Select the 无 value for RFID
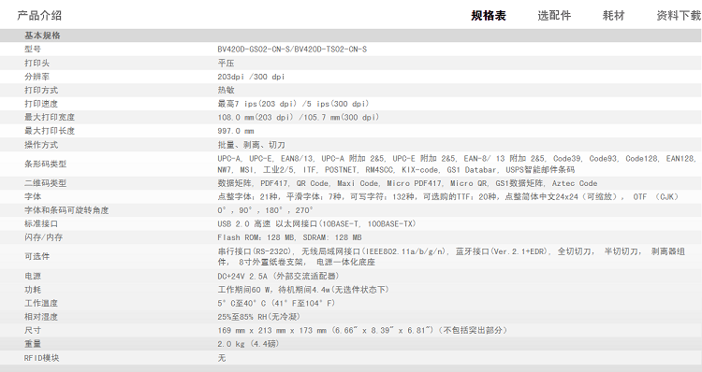702x372 pixels. (222, 358)
